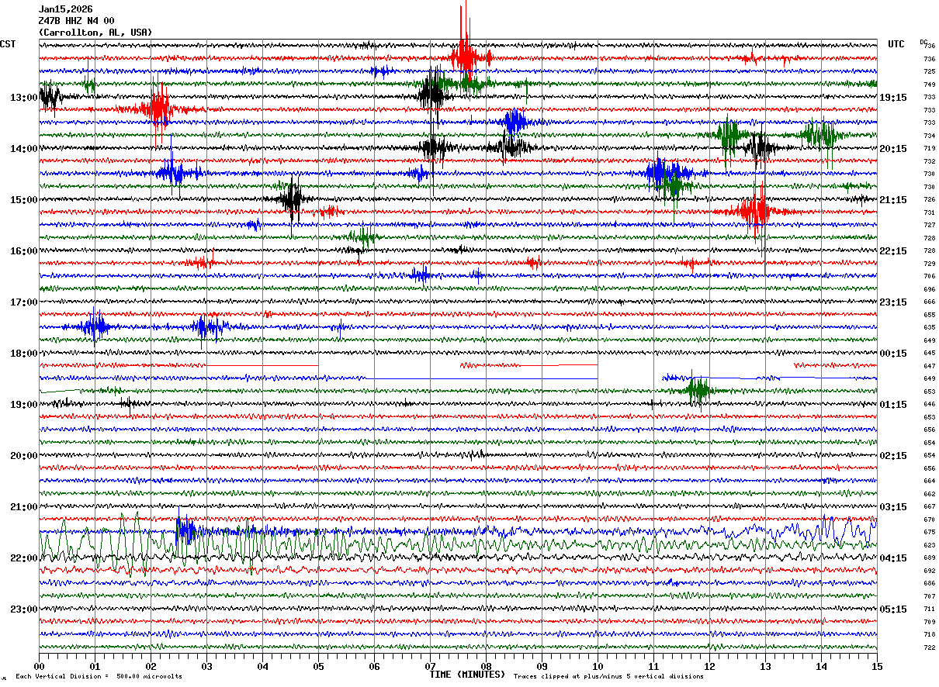Select the 19:15 UTC time marker

click(893, 98)
